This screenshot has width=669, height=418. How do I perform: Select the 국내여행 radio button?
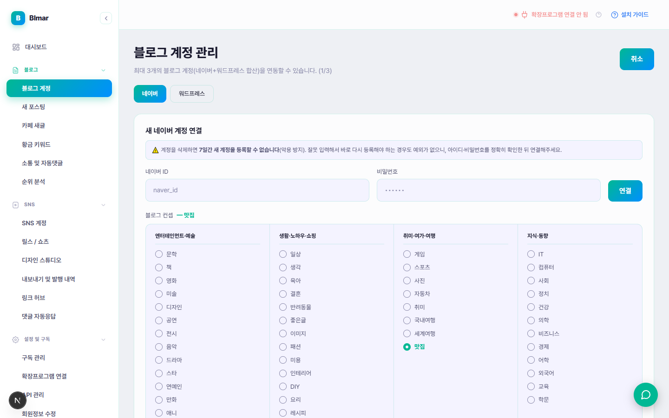(x=407, y=320)
